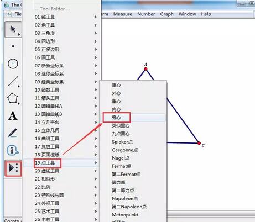Viewport: 255px width, 222px height.
Task: Open the Number menu
Action: (x=146, y=14)
